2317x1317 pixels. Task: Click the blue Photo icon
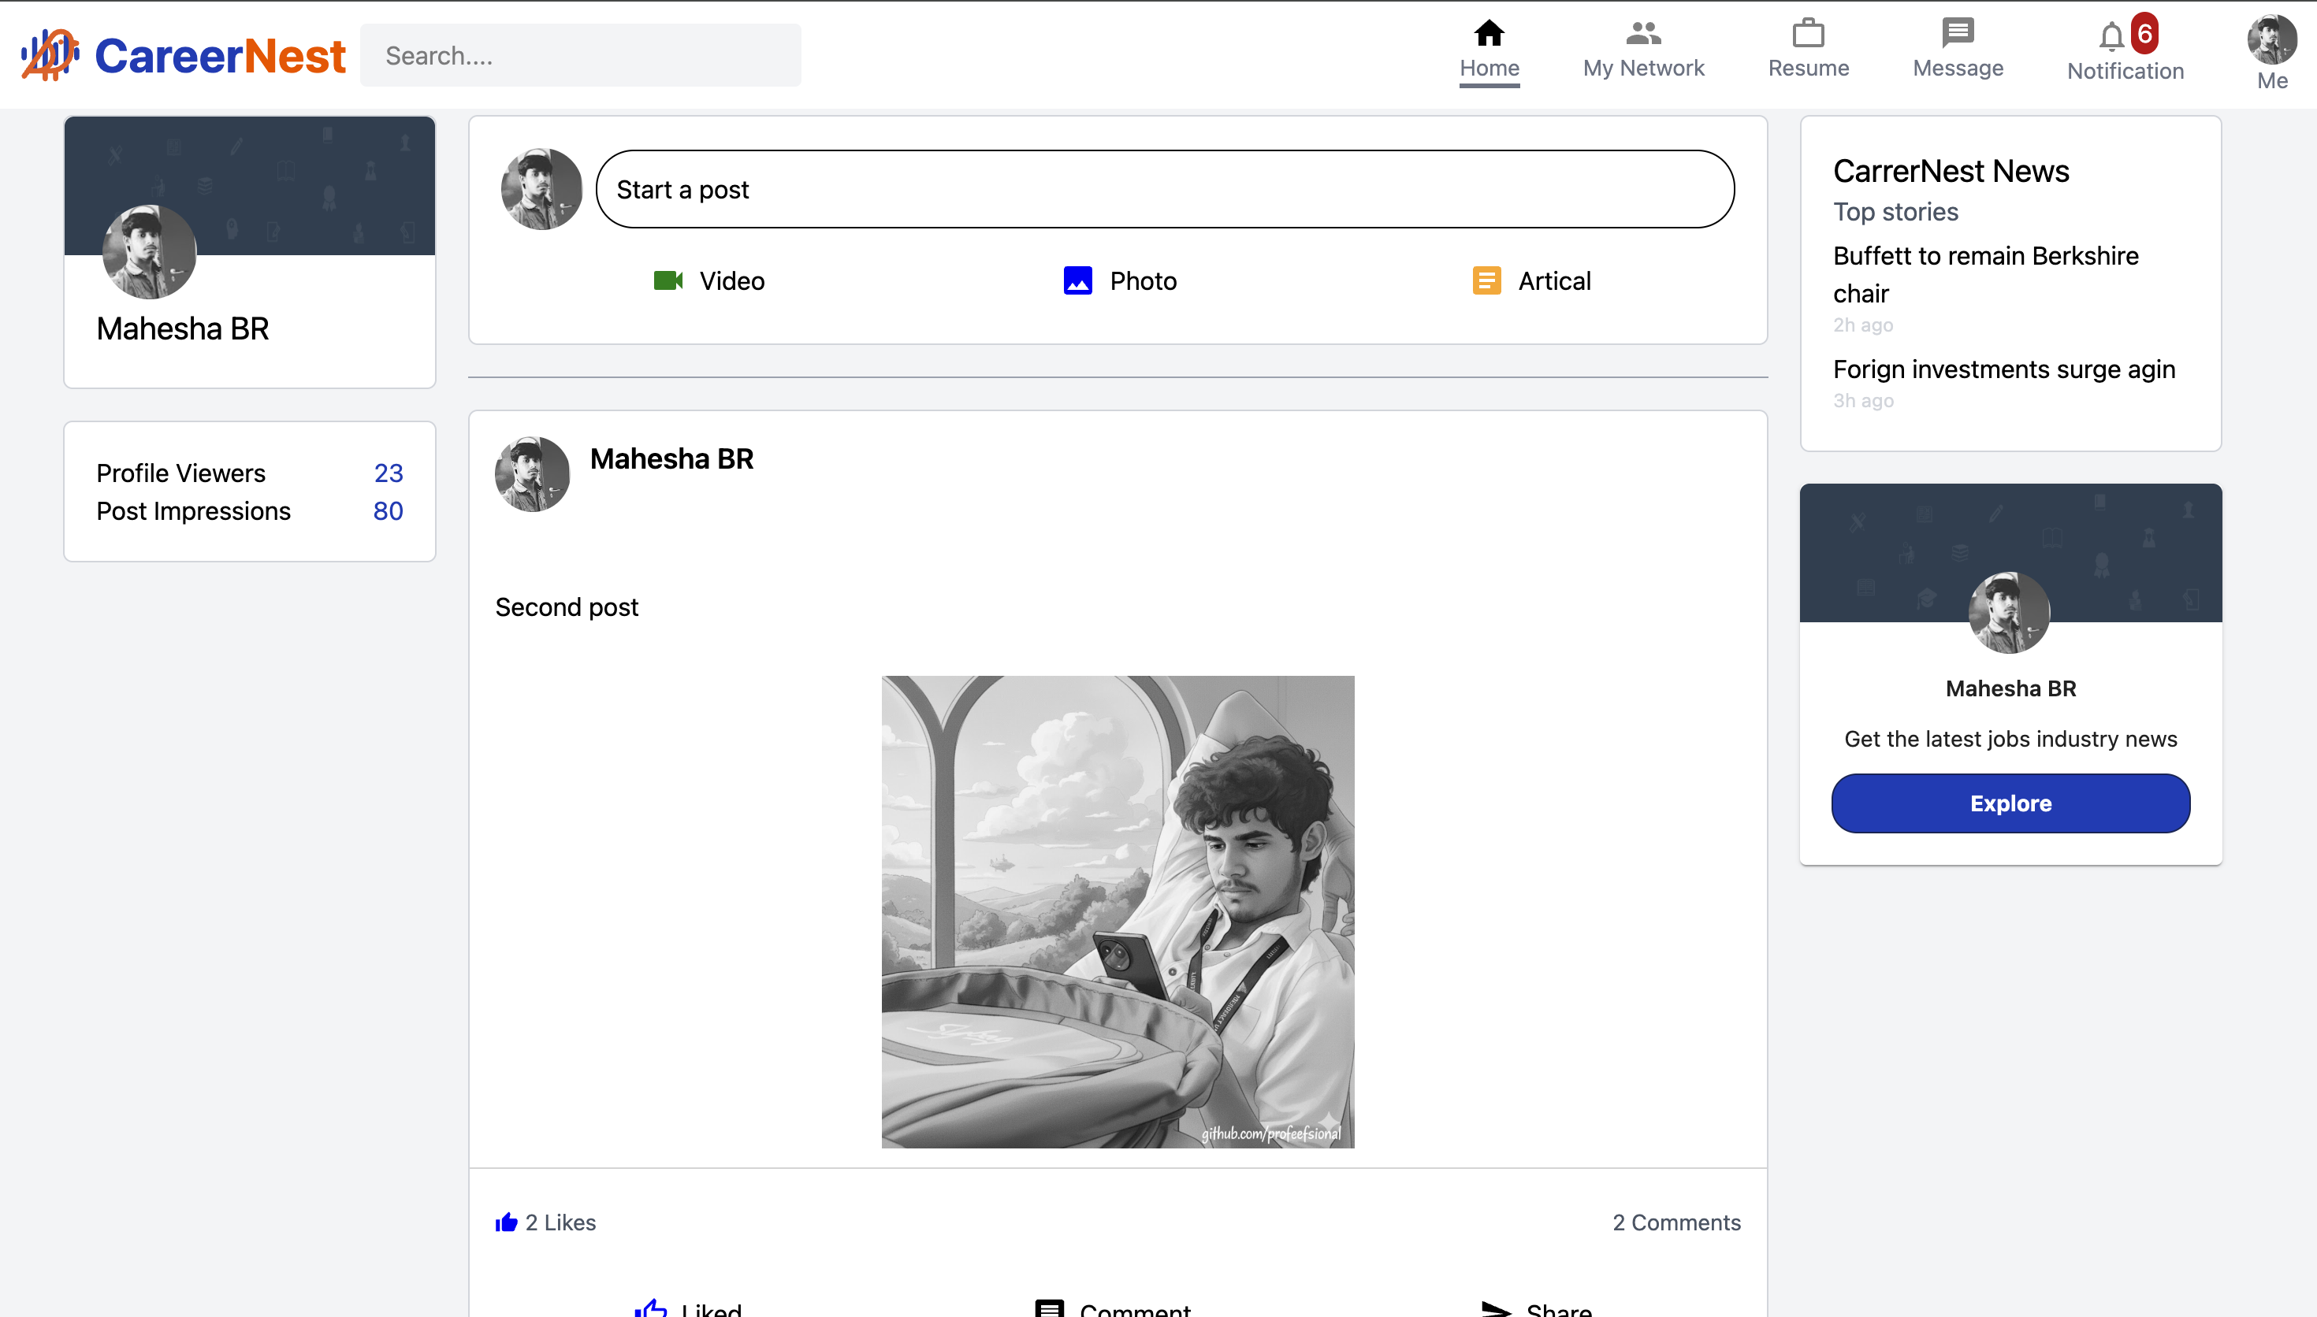pyautogui.click(x=1077, y=280)
